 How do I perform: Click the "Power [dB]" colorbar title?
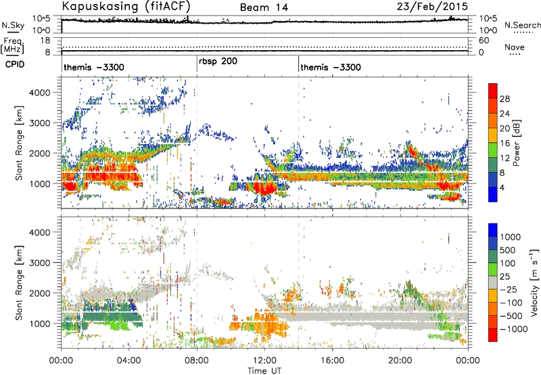click(x=517, y=143)
